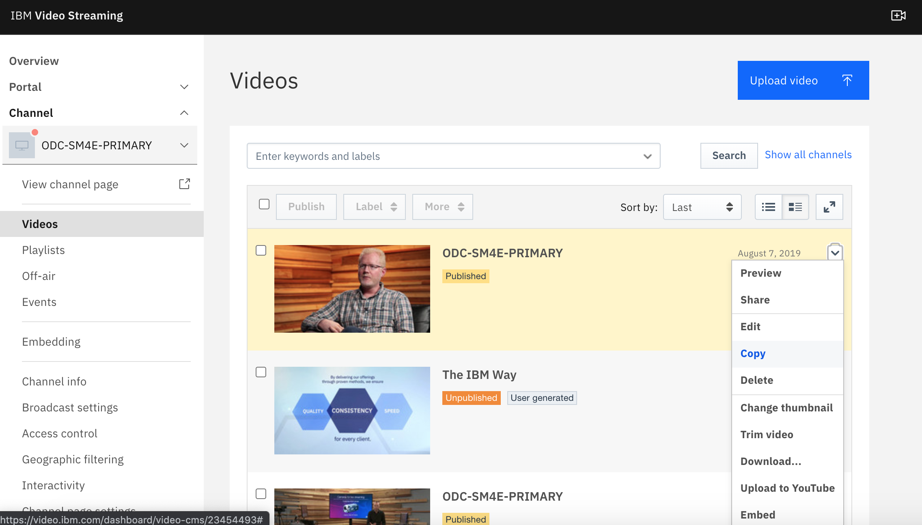Click the Search button
922x525 pixels.
coord(729,155)
